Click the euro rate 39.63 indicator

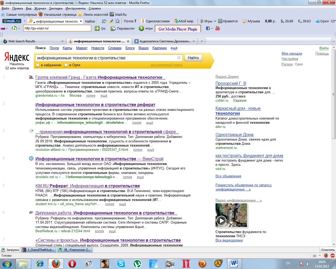click(304, 21)
